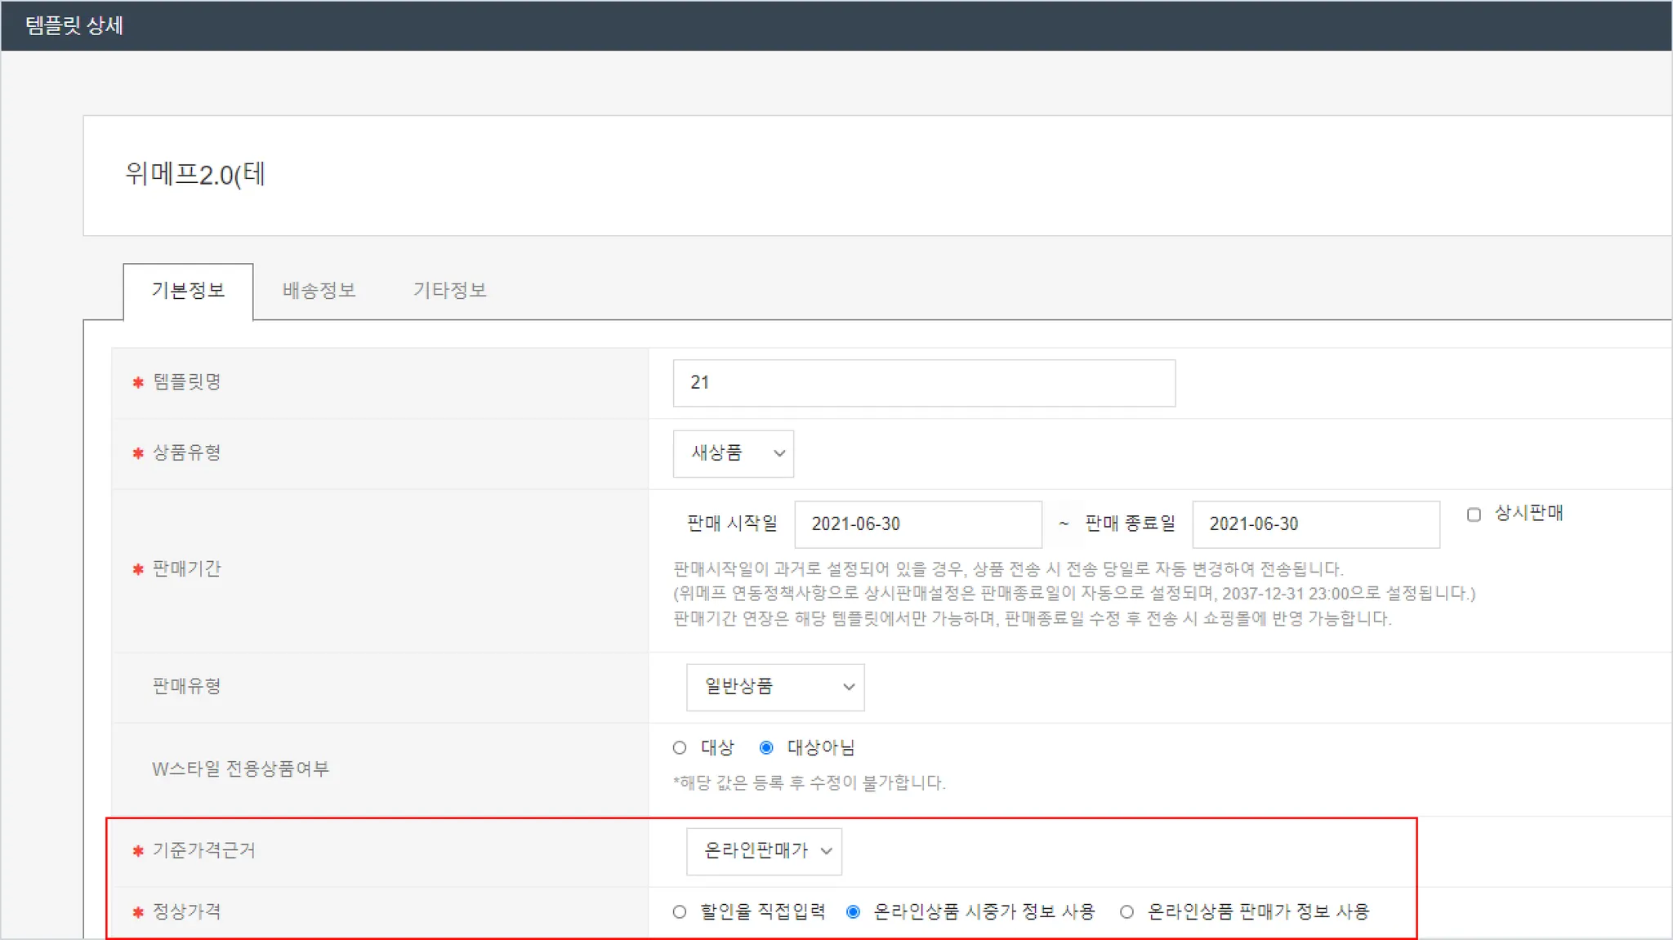
Task: Open the 배송정보 tab
Action: 319,291
